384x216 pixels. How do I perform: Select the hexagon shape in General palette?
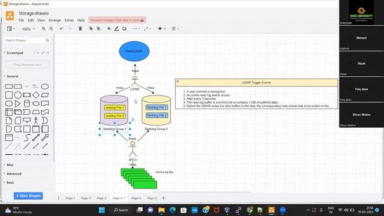[x=9, y=104]
